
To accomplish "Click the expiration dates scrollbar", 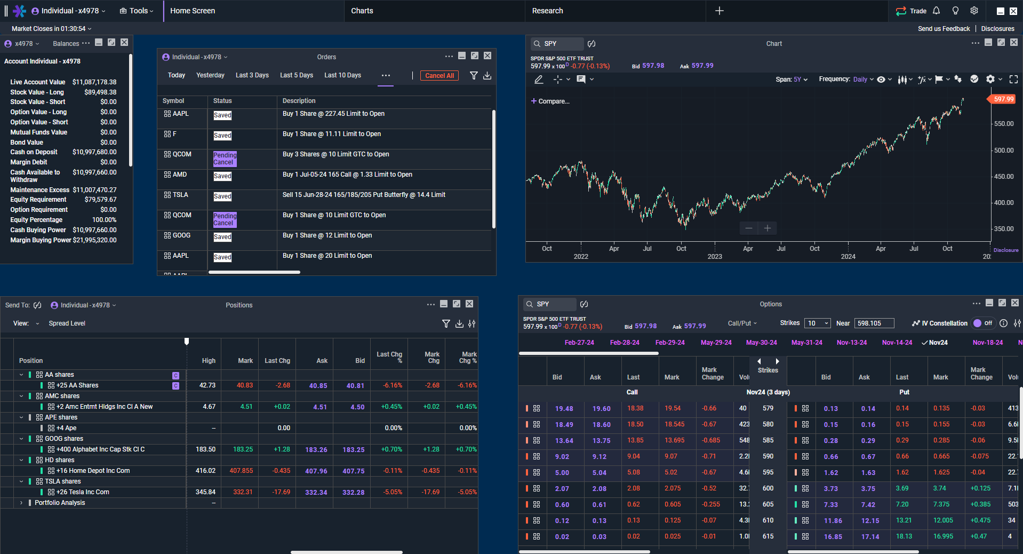I will (x=589, y=353).
